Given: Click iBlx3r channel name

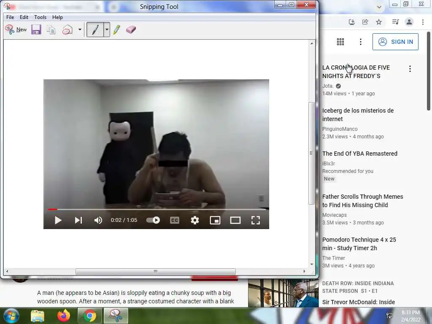Looking at the screenshot, I should pos(329,163).
